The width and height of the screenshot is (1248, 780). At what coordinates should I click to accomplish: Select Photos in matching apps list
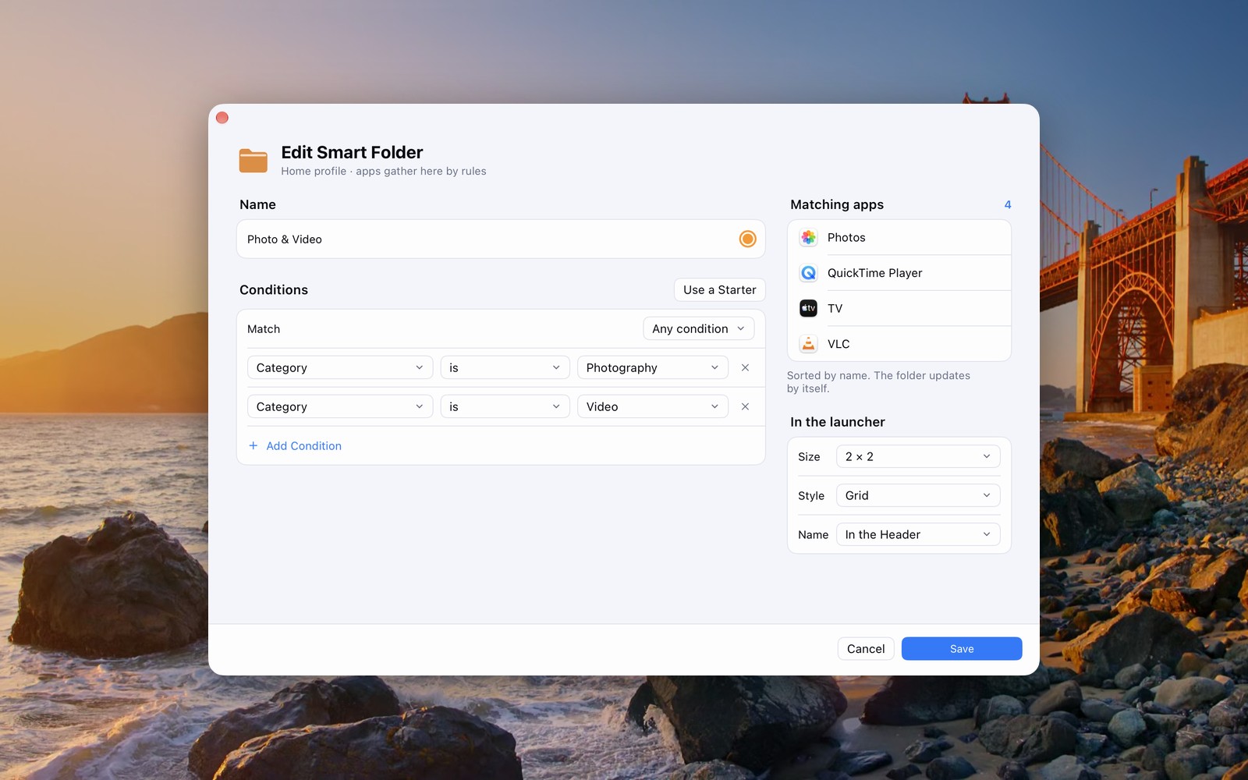[899, 237]
